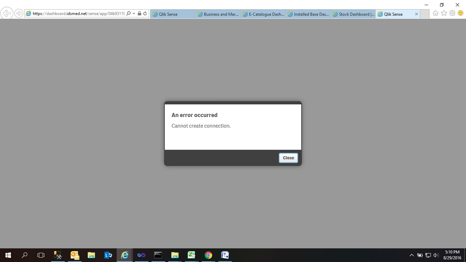This screenshot has width=466, height=262.
Task: Open the Lync app on the taskbar
Action: [108, 255]
